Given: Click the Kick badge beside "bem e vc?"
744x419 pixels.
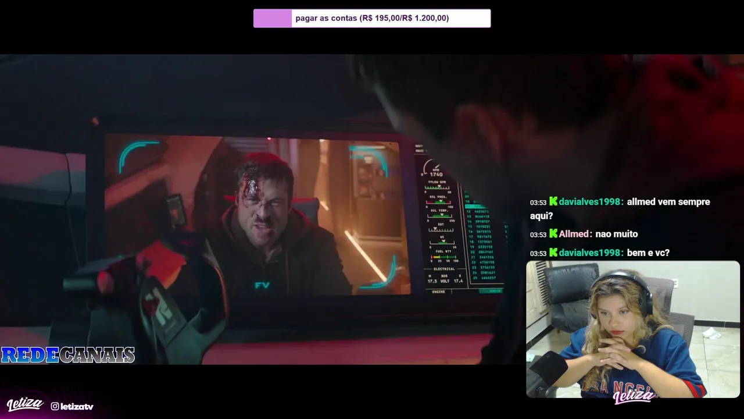Looking at the screenshot, I should tap(553, 252).
